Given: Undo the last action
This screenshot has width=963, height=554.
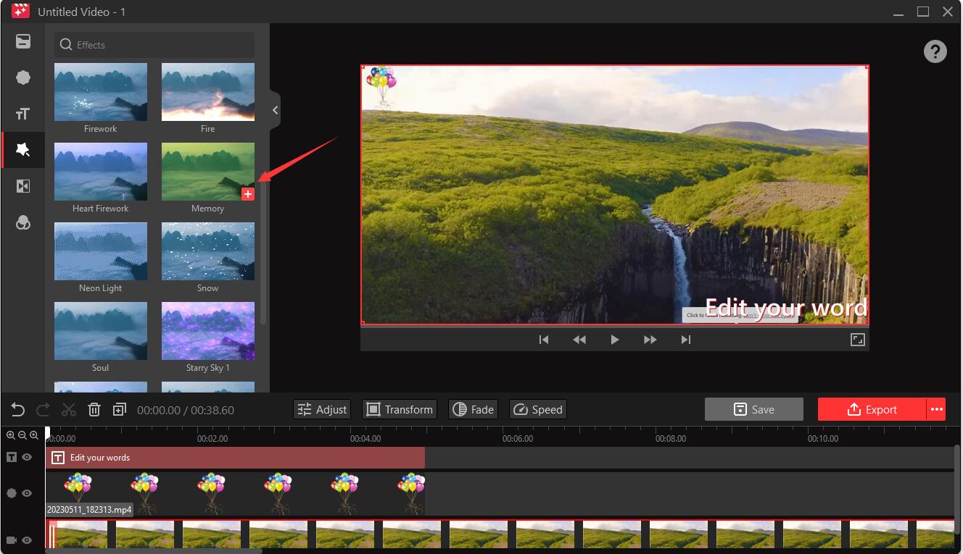Looking at the screenshot, I should (x=17, y=409).
